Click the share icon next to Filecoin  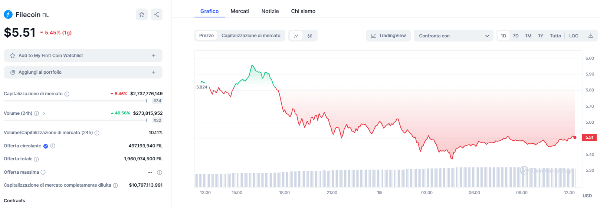[x=157, y=14]
